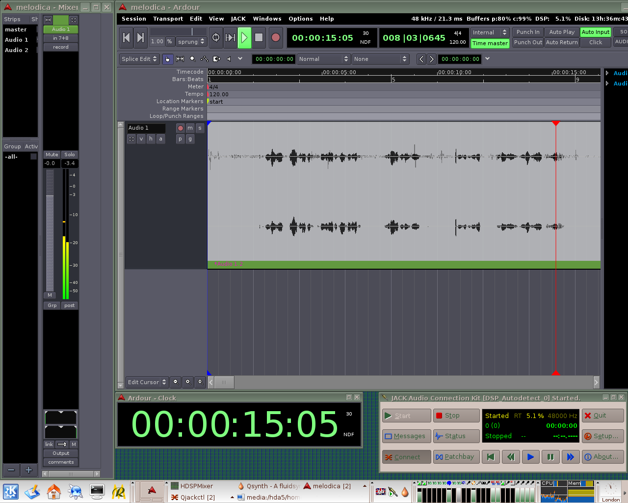Select the grab/object hand tool
The image size is (628, 503).
(168, 59)
